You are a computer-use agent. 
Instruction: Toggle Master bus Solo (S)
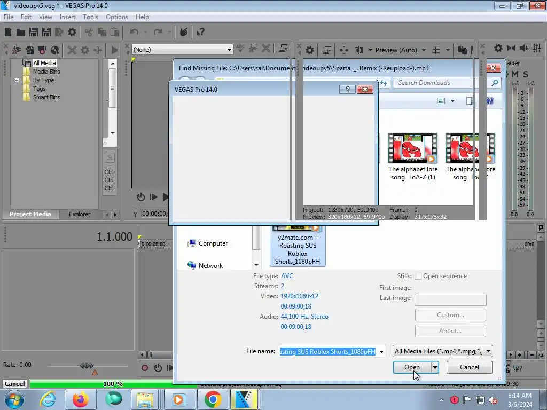(526, 74)
